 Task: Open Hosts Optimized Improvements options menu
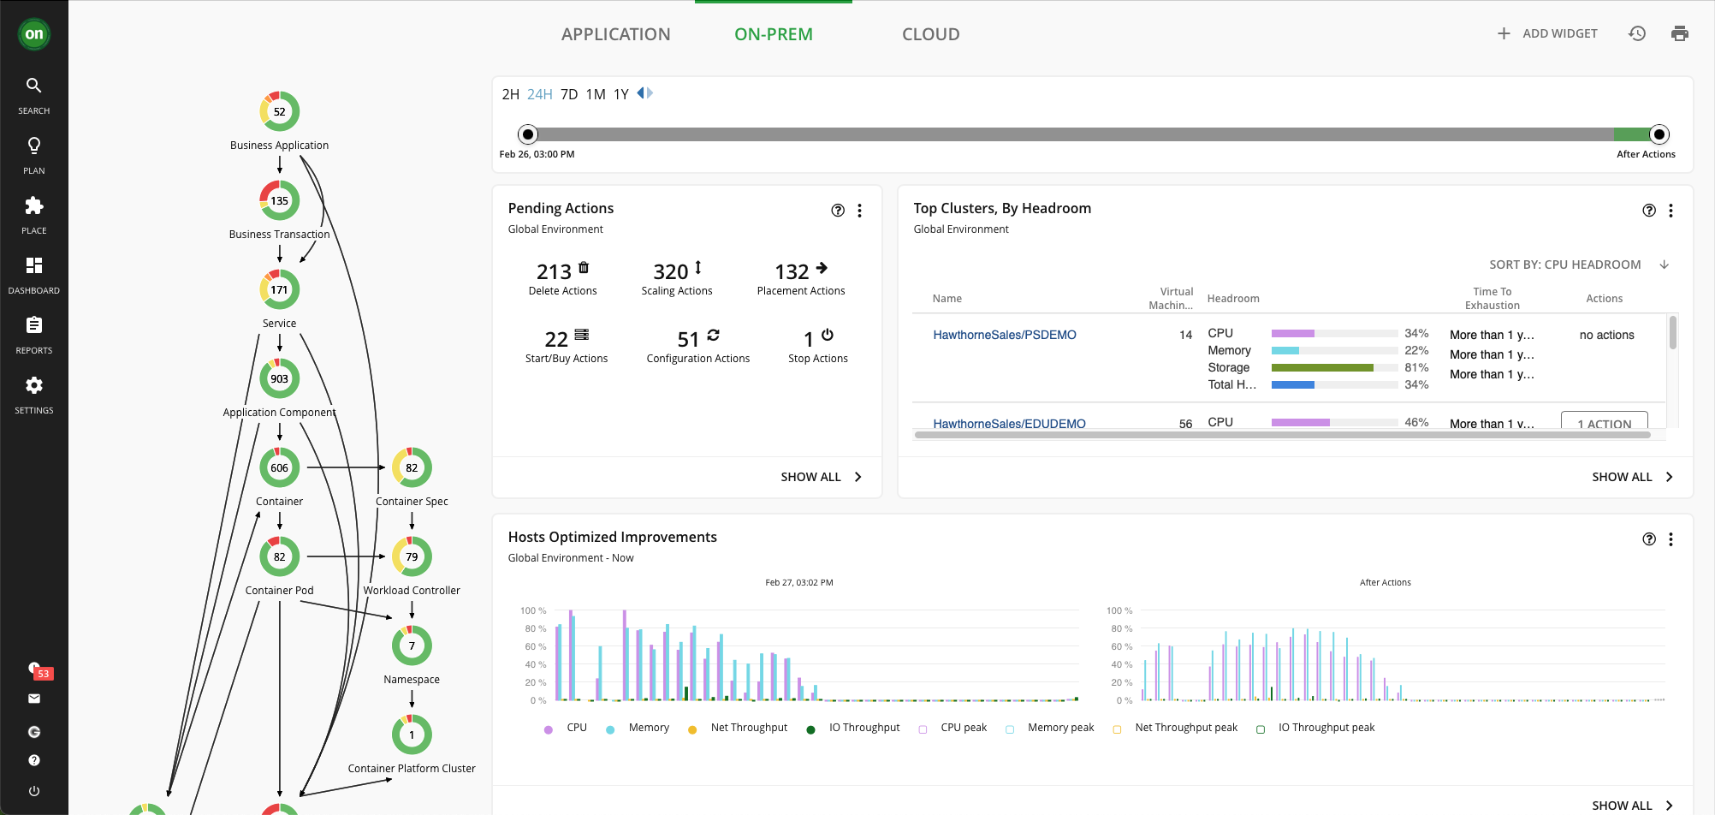(1670, 539)
